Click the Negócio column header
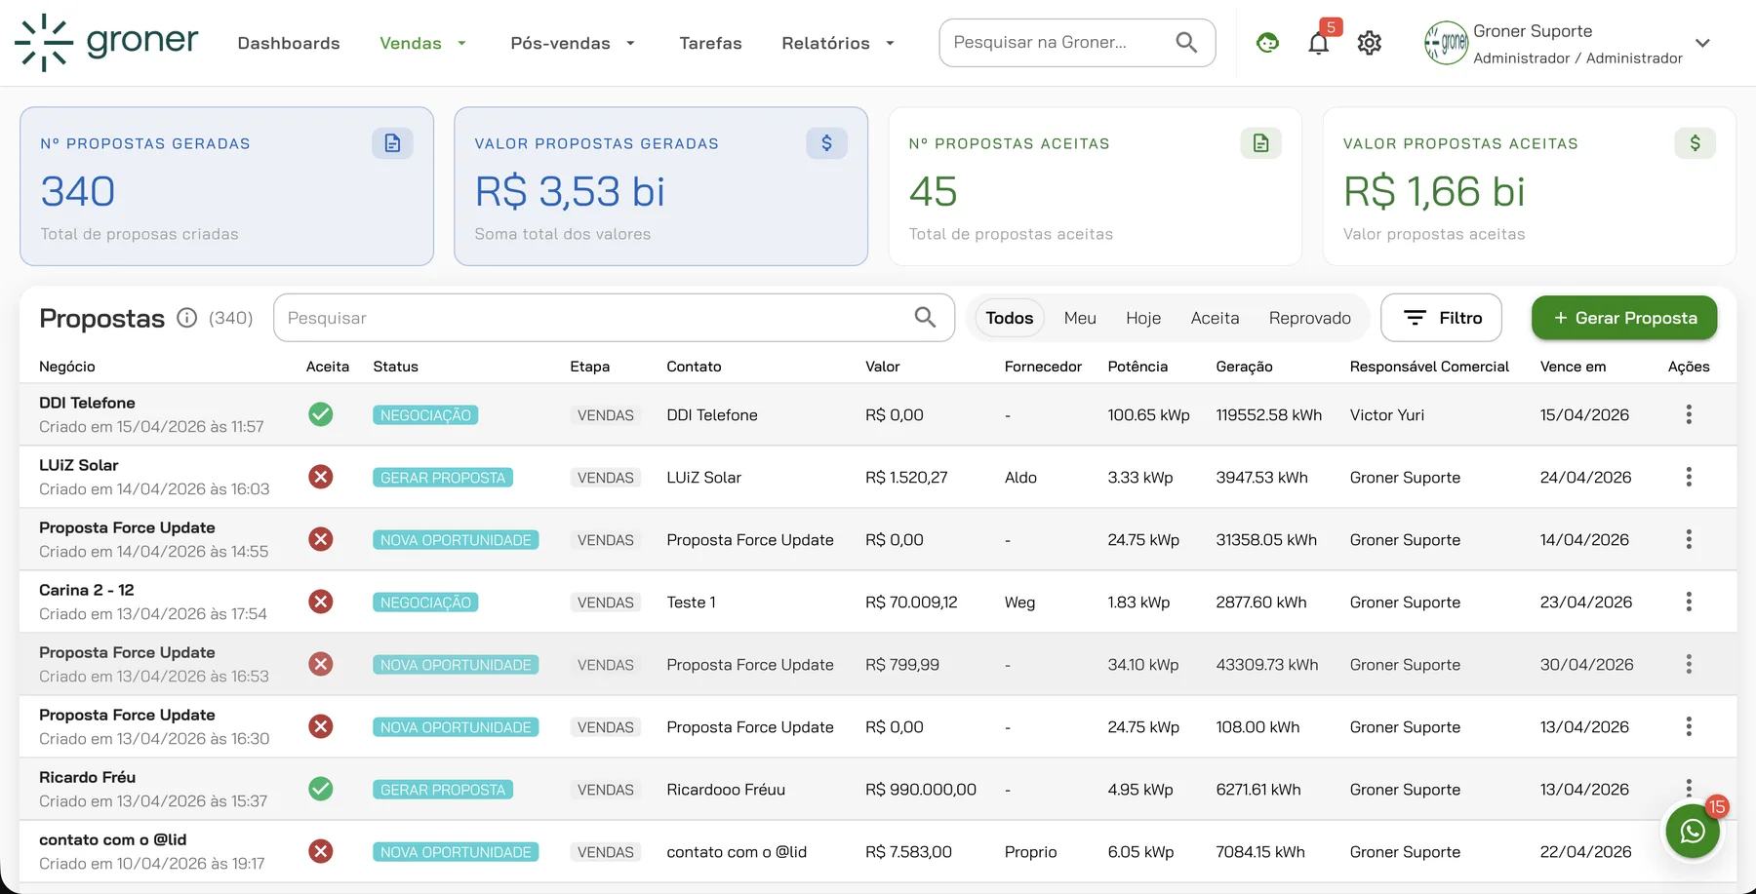 click(67, 367)
